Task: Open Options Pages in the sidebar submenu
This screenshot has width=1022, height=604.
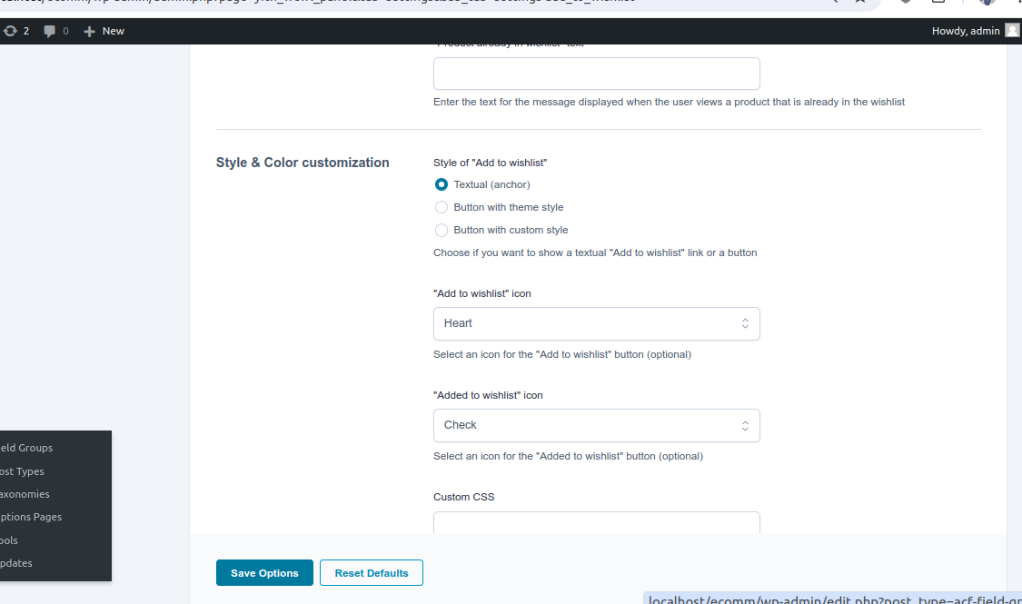Action: [x=31, y=517]
